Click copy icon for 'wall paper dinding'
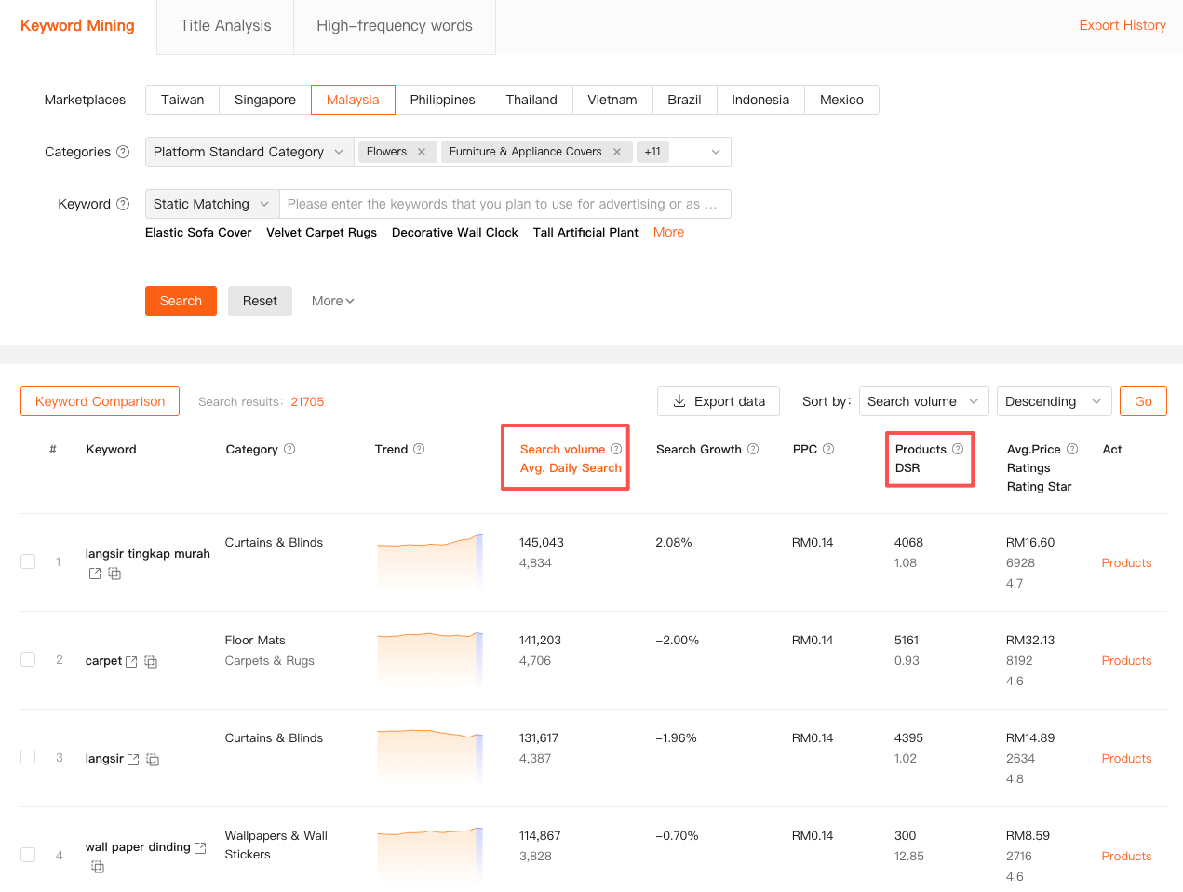The width and height of the screenshot is (1183, 892). click(98, 867)
